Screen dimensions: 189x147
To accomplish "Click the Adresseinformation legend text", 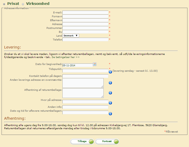I will tap(17, 8).
